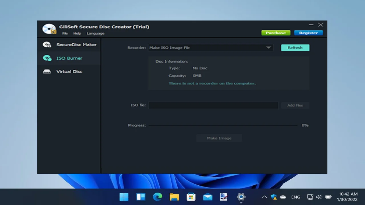Click 'There is not a recorder' message
365x205 pixels.
click(212, 83)
